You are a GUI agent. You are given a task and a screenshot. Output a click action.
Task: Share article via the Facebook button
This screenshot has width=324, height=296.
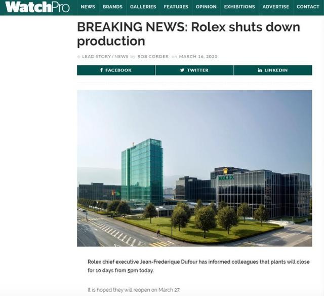pos(116,70)
